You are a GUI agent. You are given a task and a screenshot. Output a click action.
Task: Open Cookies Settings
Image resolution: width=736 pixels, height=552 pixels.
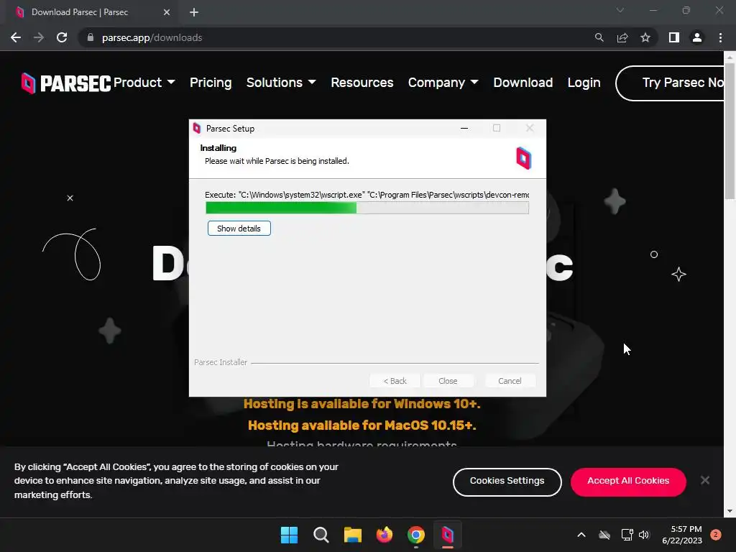[x=507, y=481]
